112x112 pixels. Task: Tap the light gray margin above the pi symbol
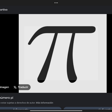click(x=63, y=20)
